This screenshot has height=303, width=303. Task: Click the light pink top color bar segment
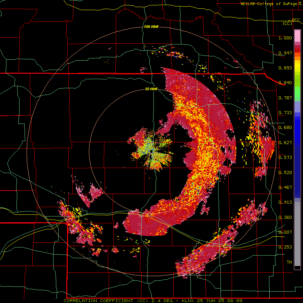coord(297,36)
